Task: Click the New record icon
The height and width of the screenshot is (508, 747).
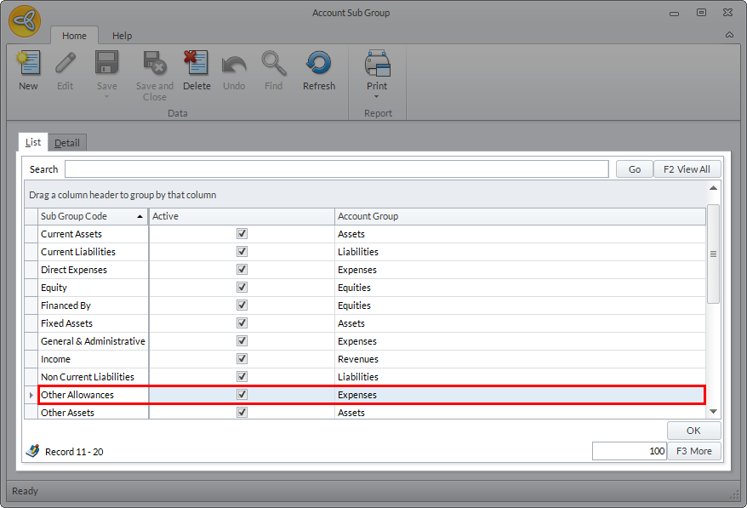Action: tap(28, 65)
